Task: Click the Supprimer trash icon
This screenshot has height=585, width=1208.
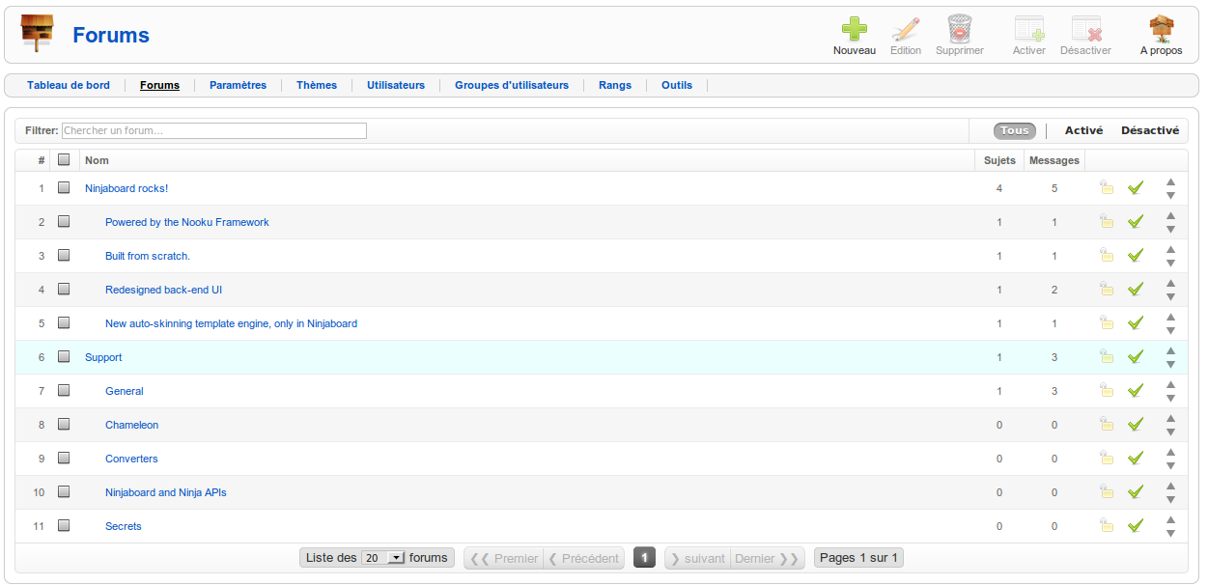Action: pos(959,30)
